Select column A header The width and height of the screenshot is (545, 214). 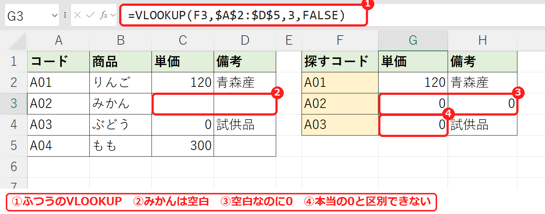click(x=58, y=41)
